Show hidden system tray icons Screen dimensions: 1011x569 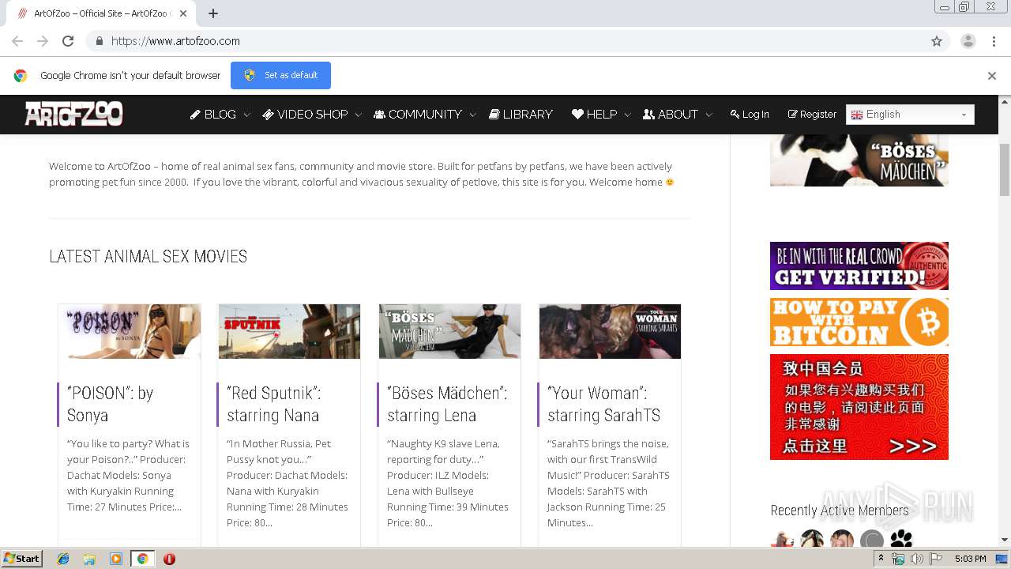[x=881, y=559]
